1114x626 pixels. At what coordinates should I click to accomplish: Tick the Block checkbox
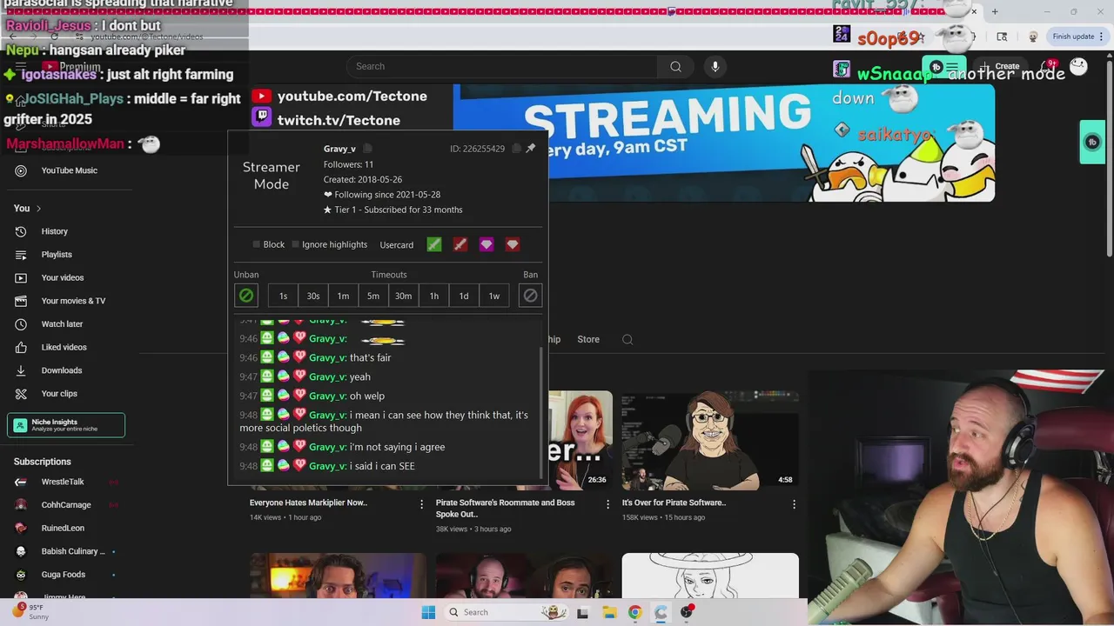pos(256,244)
